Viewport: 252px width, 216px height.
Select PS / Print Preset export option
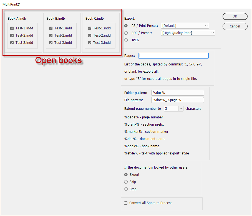tap(126, 26)
